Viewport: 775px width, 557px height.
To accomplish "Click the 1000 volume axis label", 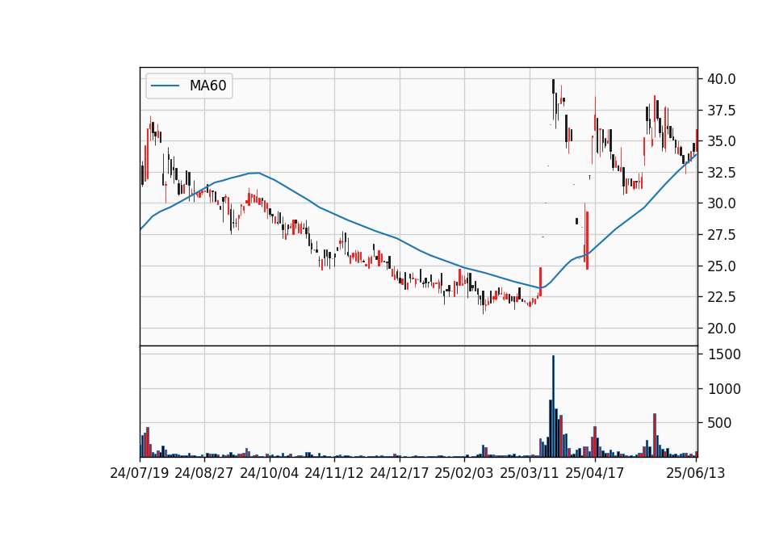I will (725, 389).
